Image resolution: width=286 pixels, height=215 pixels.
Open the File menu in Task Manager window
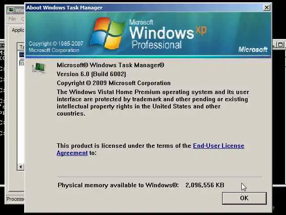(x=12, y=19)
